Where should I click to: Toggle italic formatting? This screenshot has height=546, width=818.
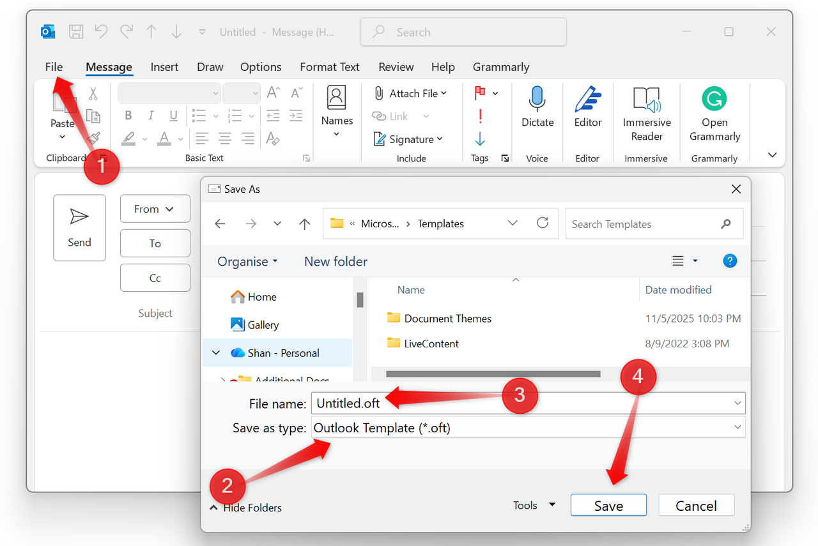pos(150,116)
